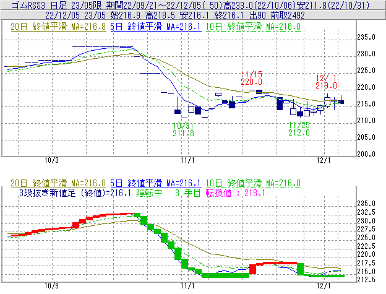Click lower chart 217.5 axis label
Viewport: 386px width, 294px height.
point(366,263)
